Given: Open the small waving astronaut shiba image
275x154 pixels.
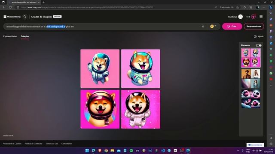Looking at the screenshot, I should click(x=100, y=68).
